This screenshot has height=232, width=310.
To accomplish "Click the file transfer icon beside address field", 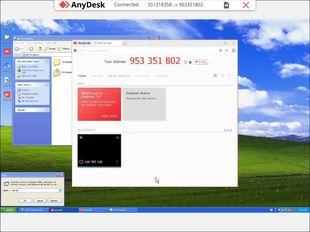I will 220,50.
